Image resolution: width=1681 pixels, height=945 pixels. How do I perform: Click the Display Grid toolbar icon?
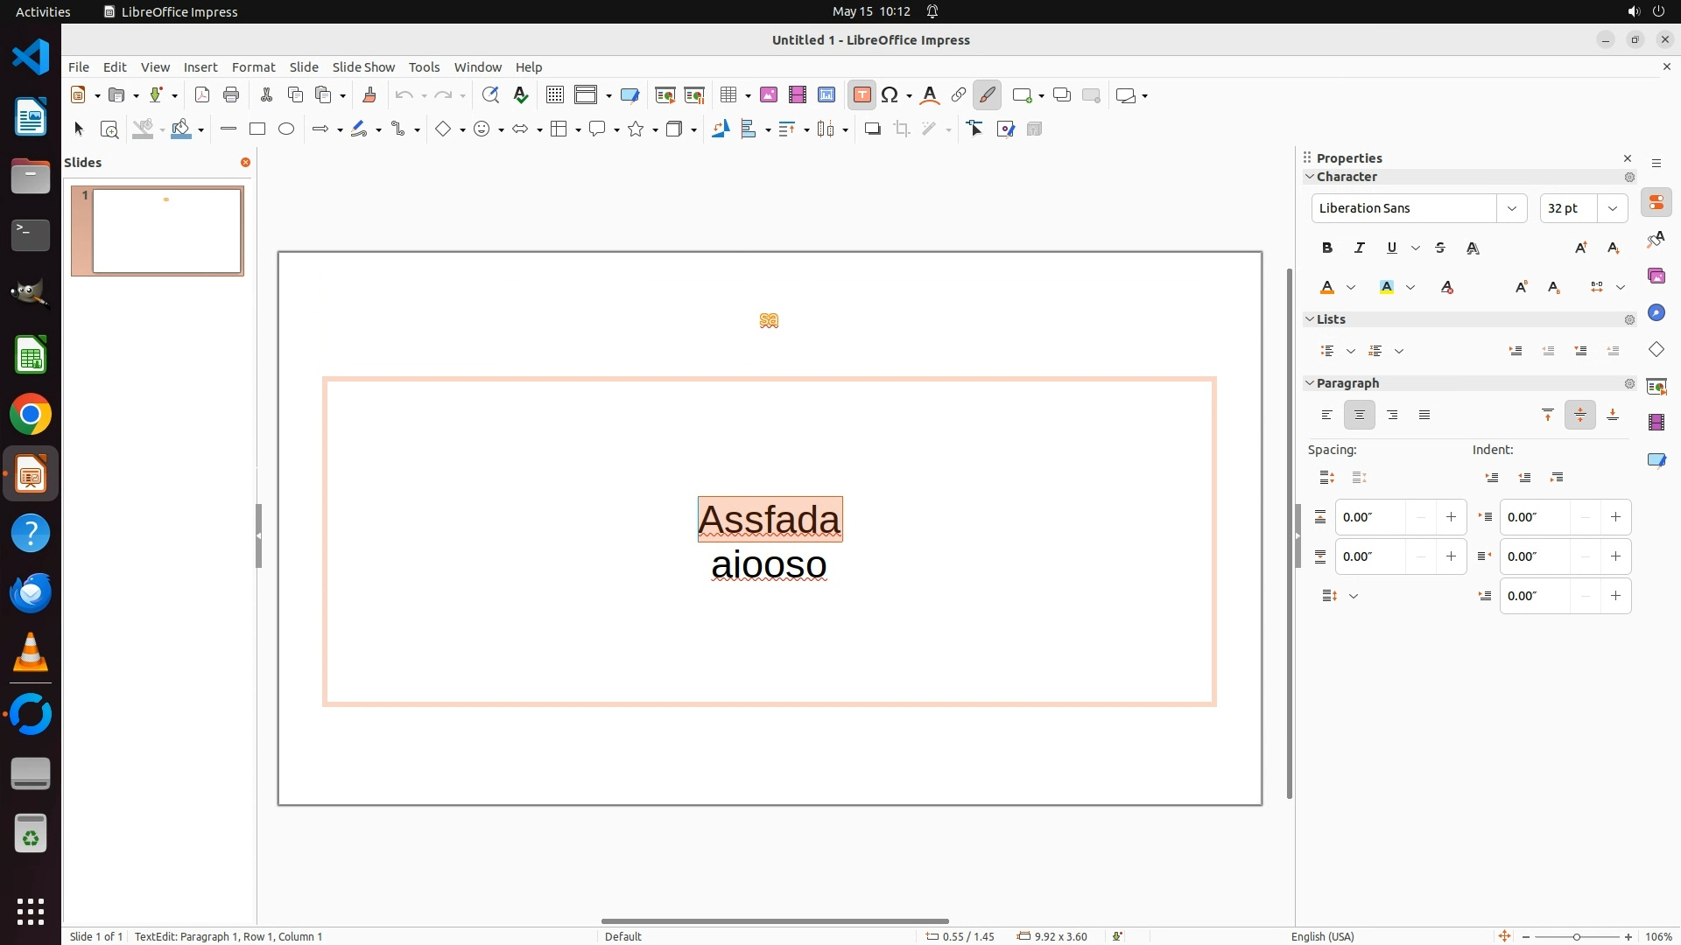[554, 95]
